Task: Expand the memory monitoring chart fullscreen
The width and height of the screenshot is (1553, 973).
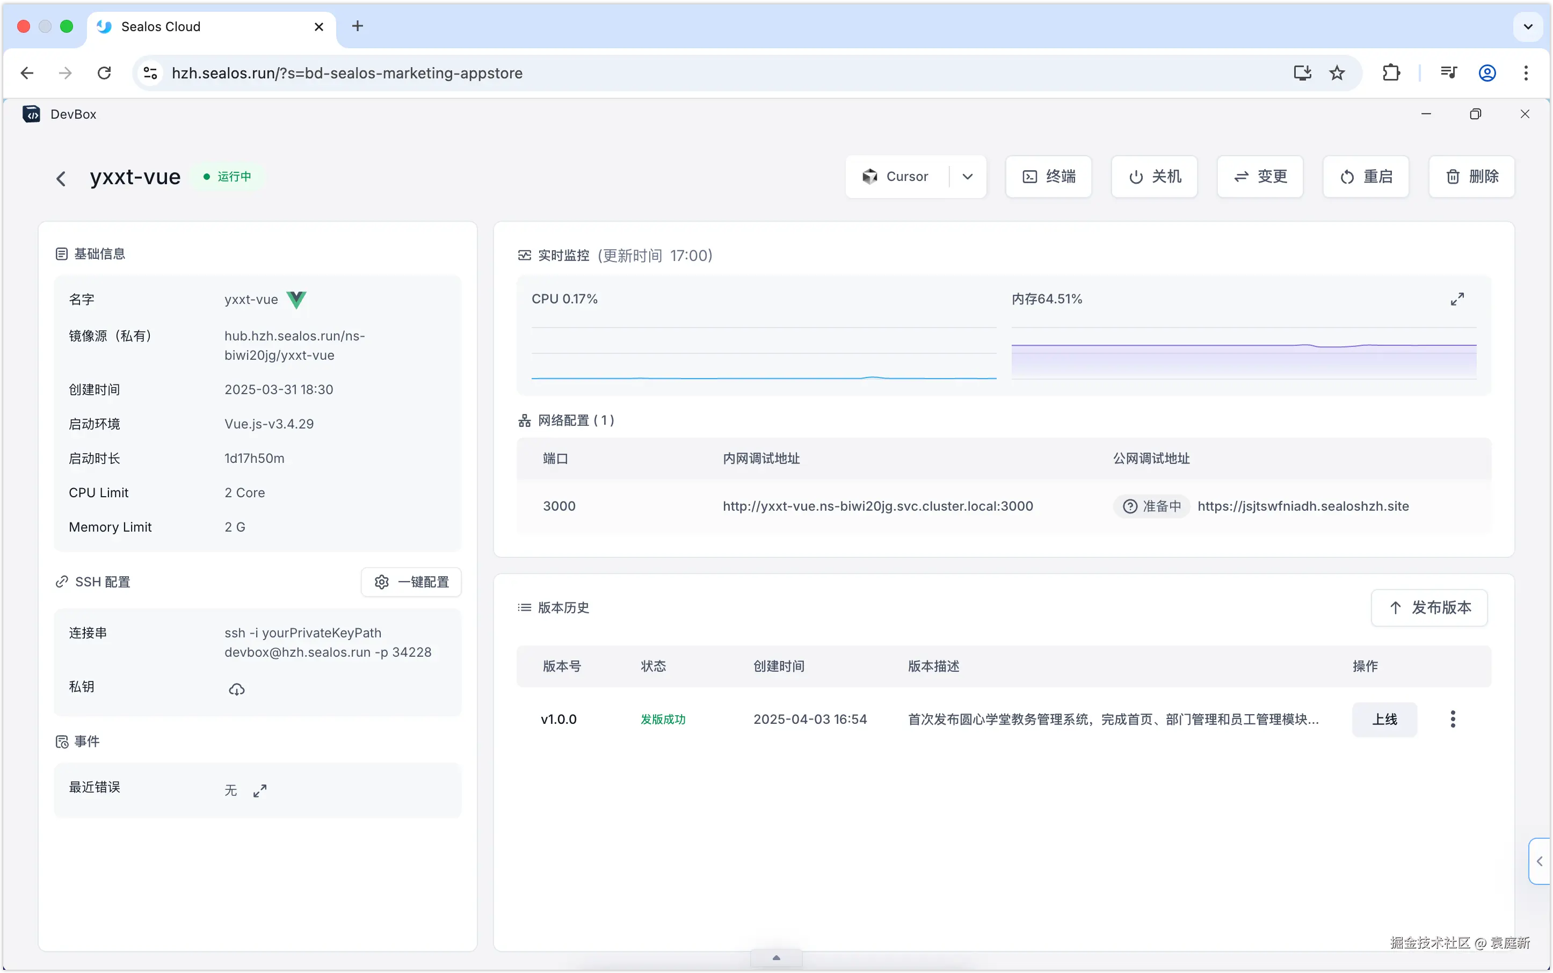Action: pos(1458,298)
